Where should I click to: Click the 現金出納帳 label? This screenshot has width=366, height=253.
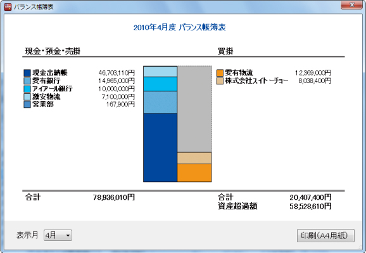pos(50,73)
